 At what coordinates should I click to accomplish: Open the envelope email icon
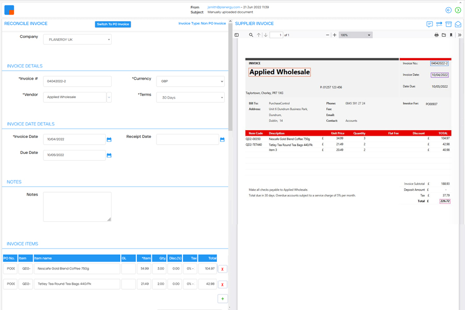tap(458, 24)
